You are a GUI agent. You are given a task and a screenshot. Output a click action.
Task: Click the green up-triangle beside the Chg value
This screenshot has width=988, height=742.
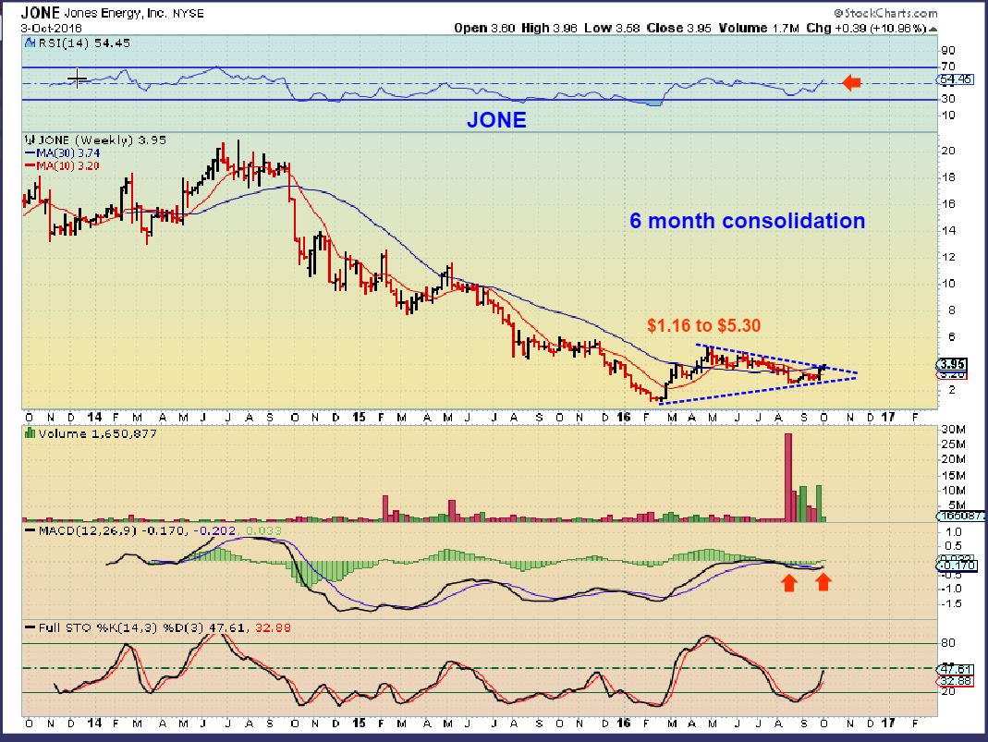(x=933, y=29)
